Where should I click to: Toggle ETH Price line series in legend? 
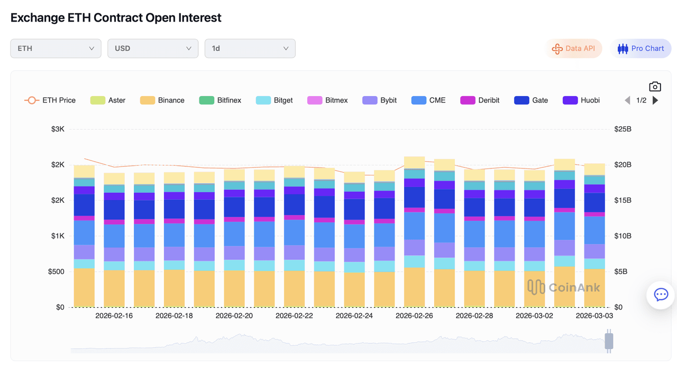pyautogui.click(x=50, y=100)
